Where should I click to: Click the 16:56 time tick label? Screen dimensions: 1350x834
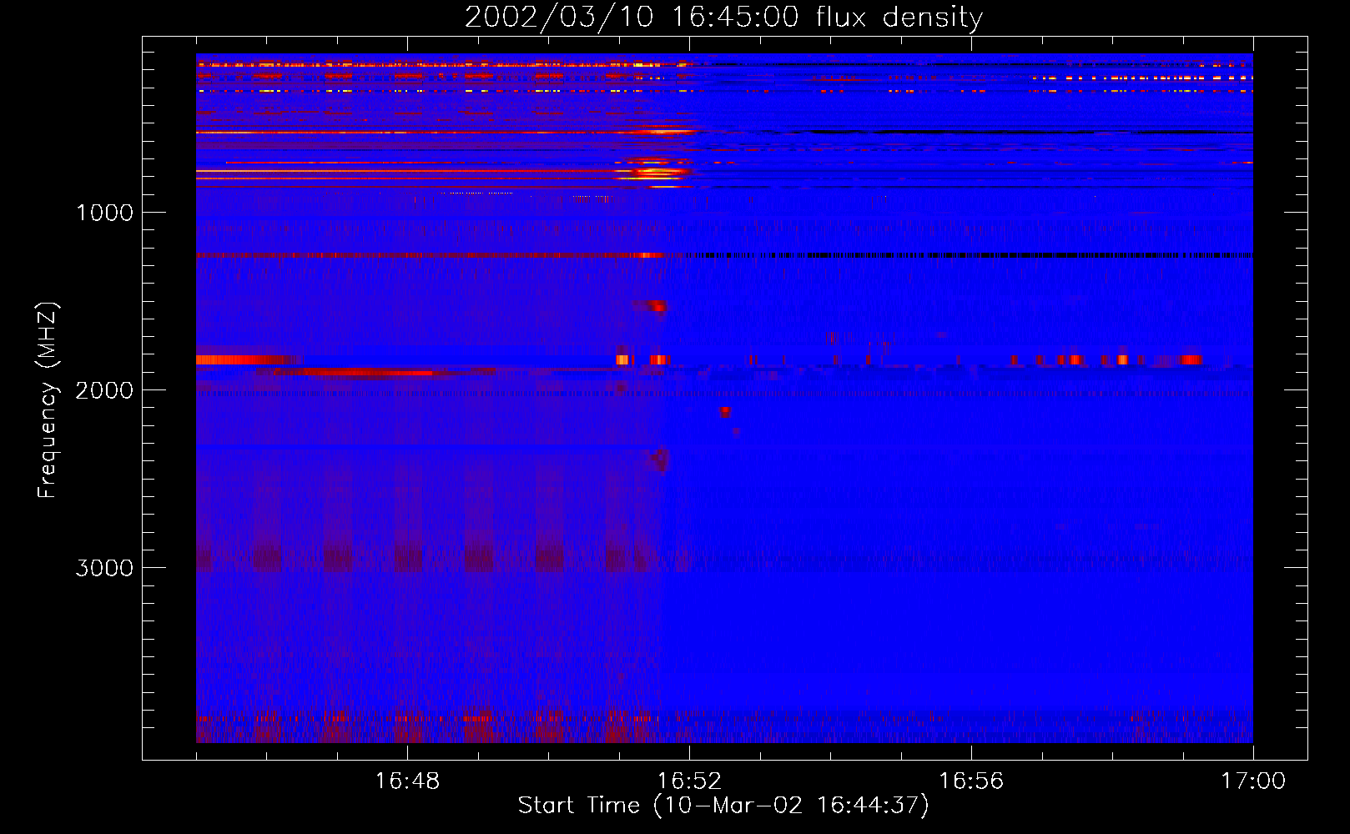tap(971, 781)
